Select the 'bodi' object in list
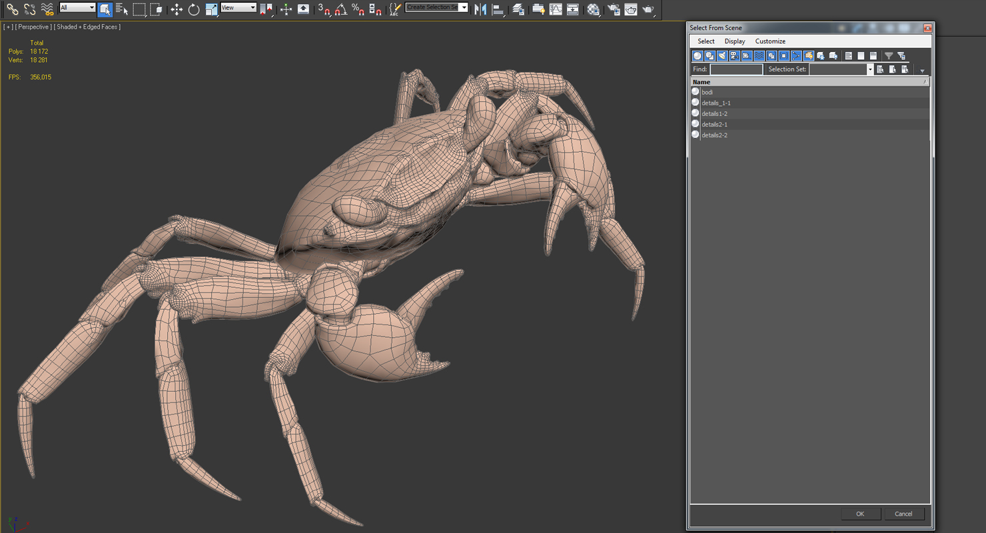Image resolution: width=986 pixels, height=533 pixels. [707, 92]
